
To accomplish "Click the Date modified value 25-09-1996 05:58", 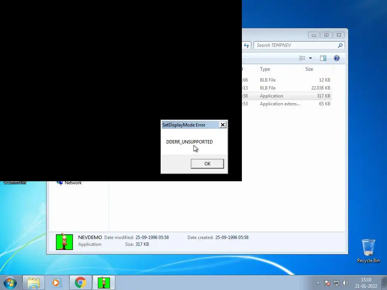I will 152,238.
